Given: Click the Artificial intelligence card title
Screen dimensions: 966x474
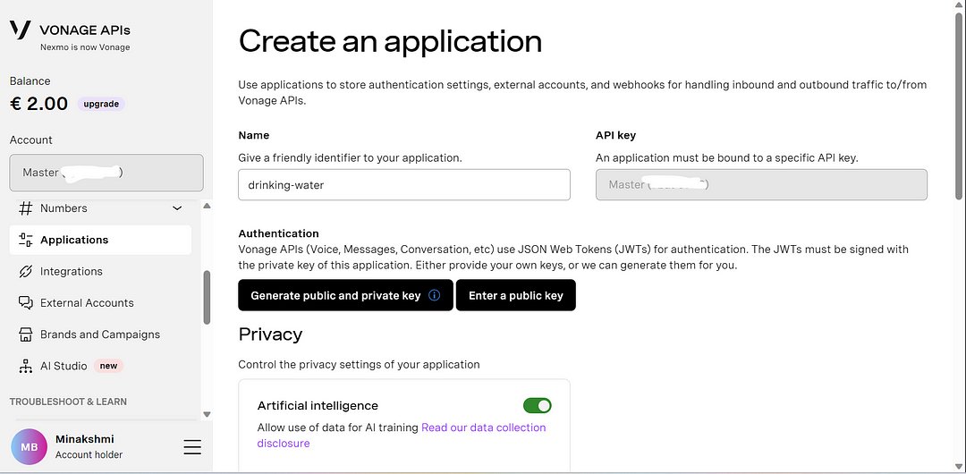Looking at the screenshot, I should (318, 405).
